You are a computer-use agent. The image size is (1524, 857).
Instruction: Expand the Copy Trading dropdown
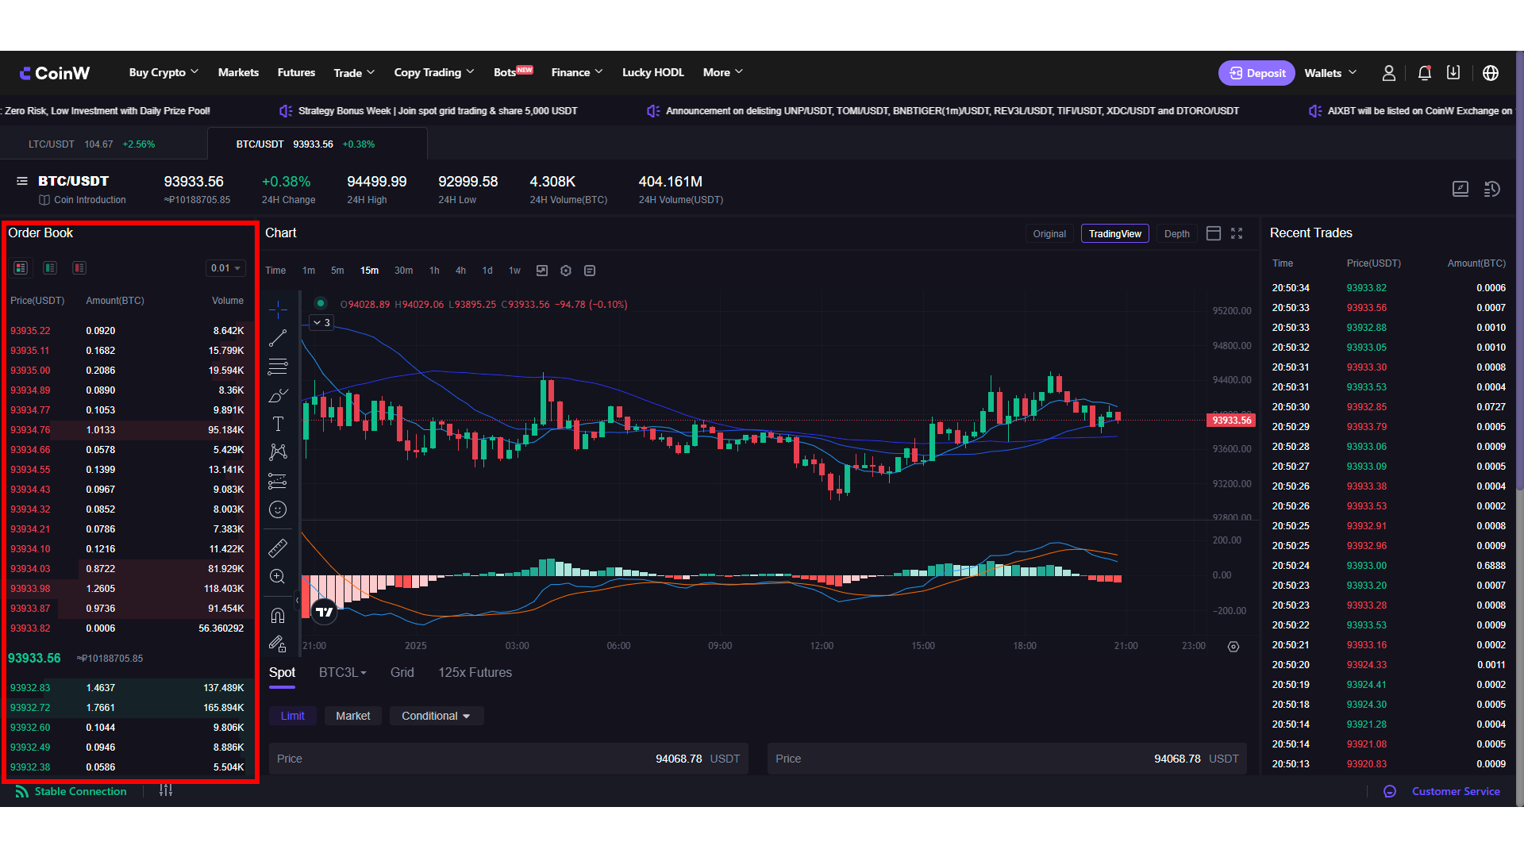coord(434,72)
